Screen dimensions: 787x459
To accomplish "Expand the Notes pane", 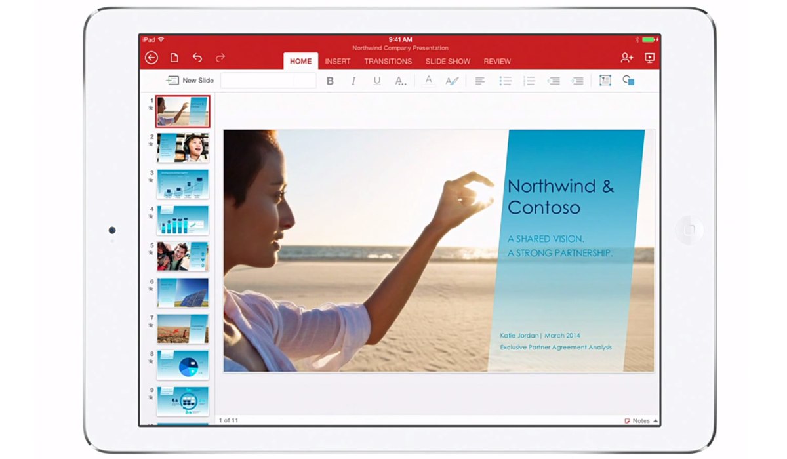I will [641, 420].
